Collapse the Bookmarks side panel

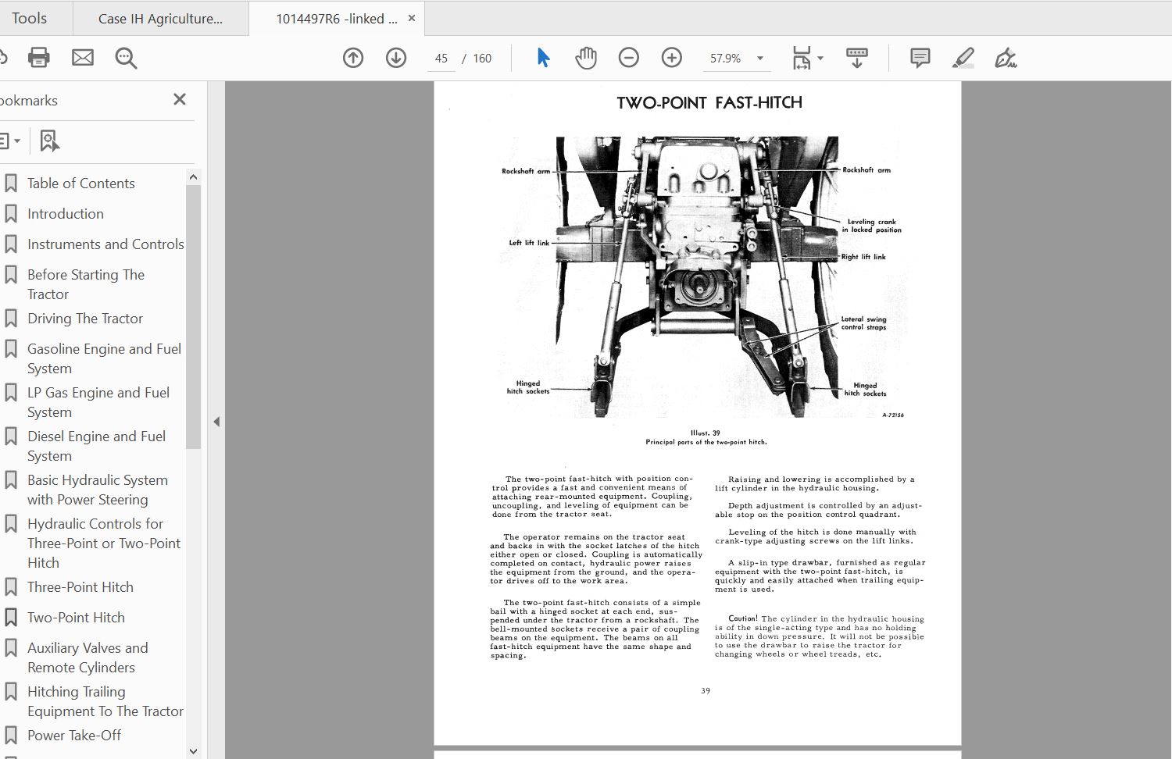pyautogui.click(x=179, y=99)
